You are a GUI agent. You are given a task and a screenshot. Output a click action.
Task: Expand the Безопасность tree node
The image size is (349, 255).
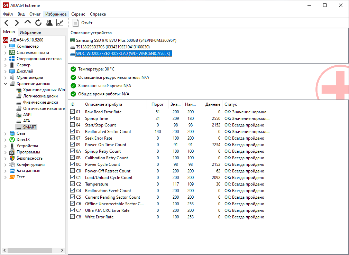[5, 159]
